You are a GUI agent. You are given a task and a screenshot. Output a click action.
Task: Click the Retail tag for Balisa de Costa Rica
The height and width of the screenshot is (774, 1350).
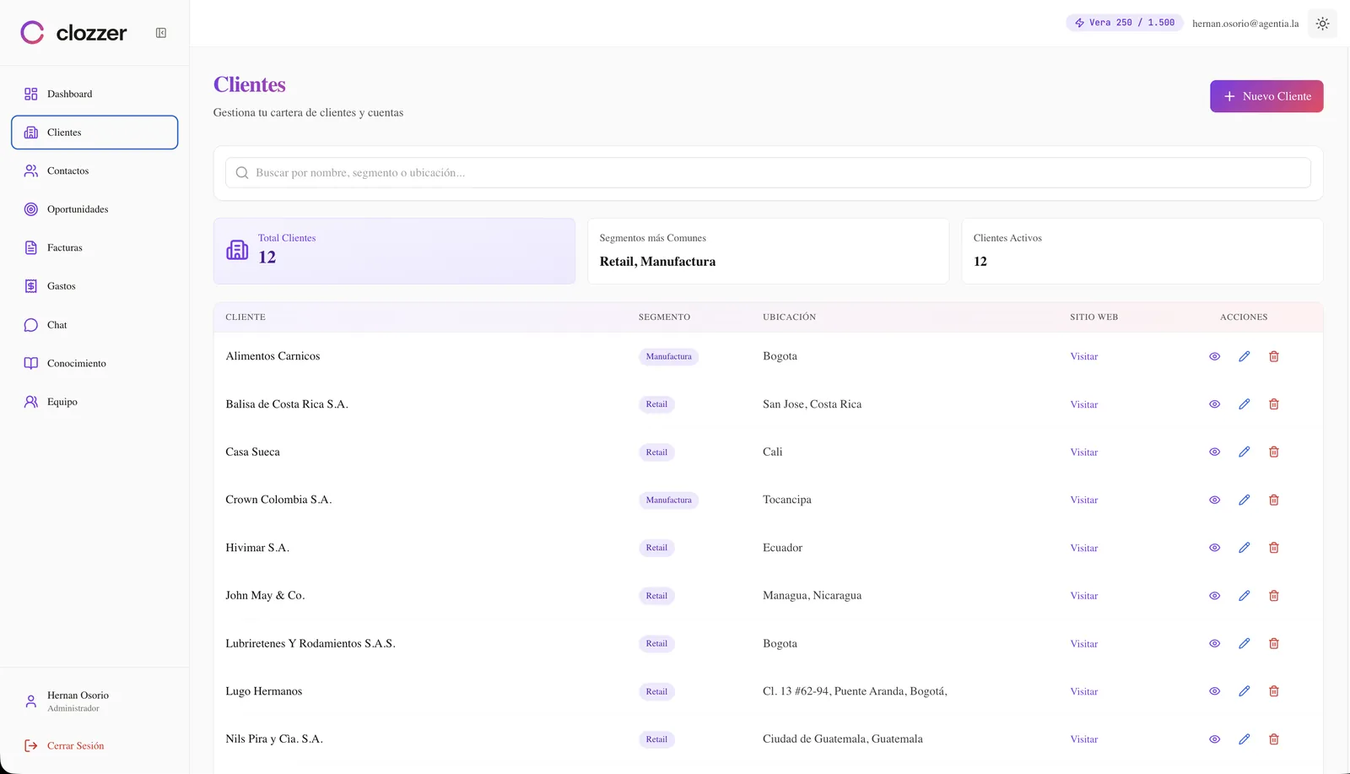point(656,404)
